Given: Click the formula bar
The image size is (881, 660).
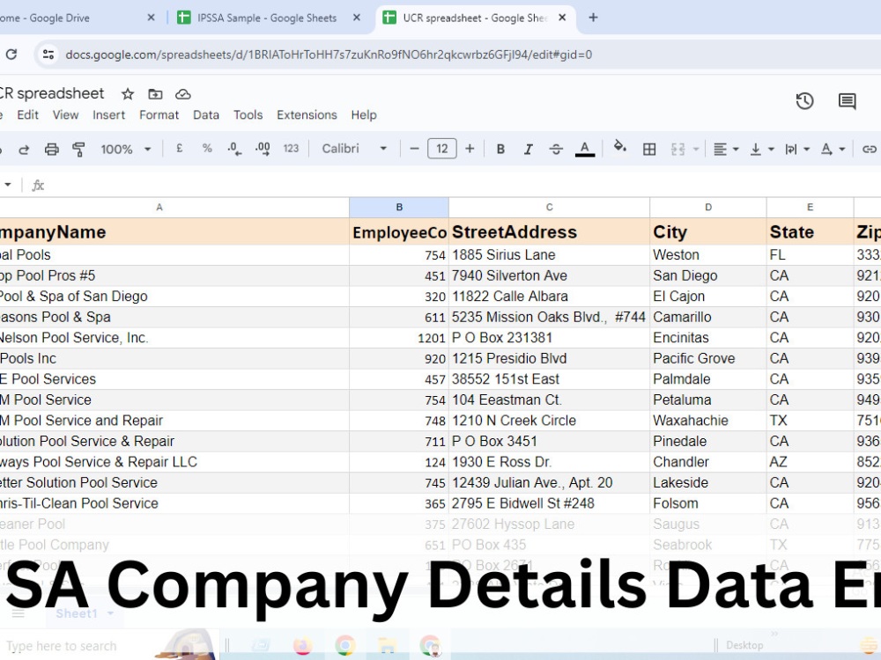Looking at the screenshot, I should pyautogui.click(x=461, y=185).
